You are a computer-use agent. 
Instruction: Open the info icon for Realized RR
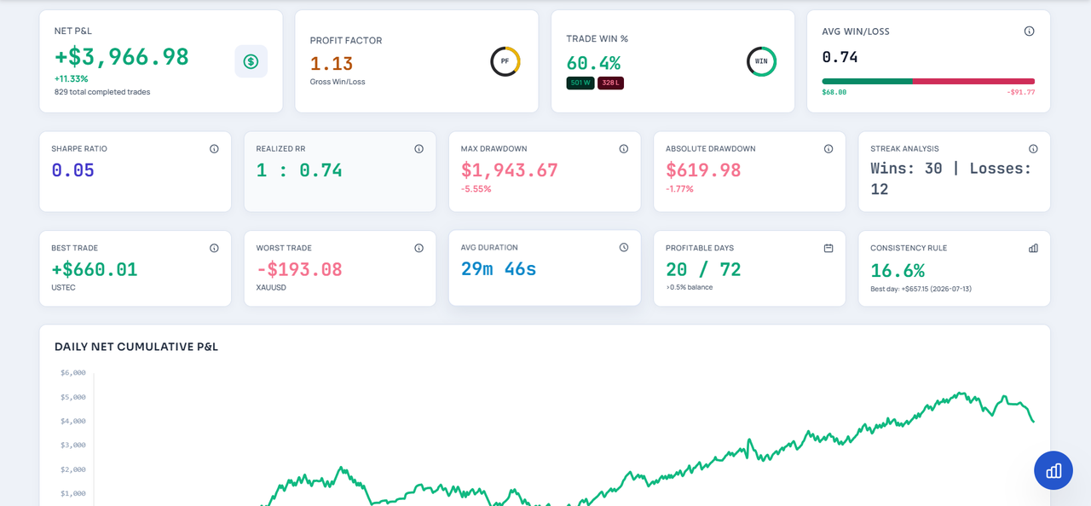click(419, 148)
